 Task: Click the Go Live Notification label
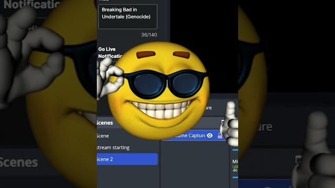110,53
